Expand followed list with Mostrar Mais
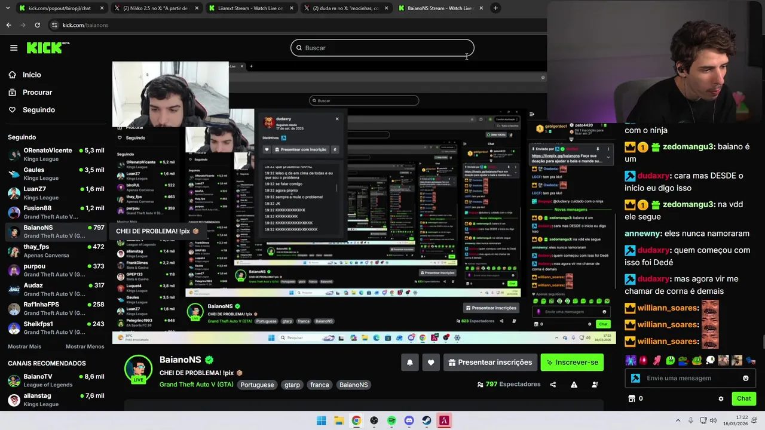The width and height of the screenshot is (765, 430). 25,346
